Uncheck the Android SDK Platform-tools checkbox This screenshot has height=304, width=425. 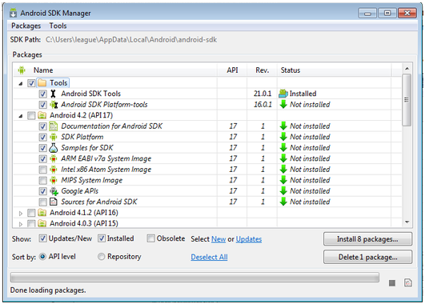[x=43, y=105]
